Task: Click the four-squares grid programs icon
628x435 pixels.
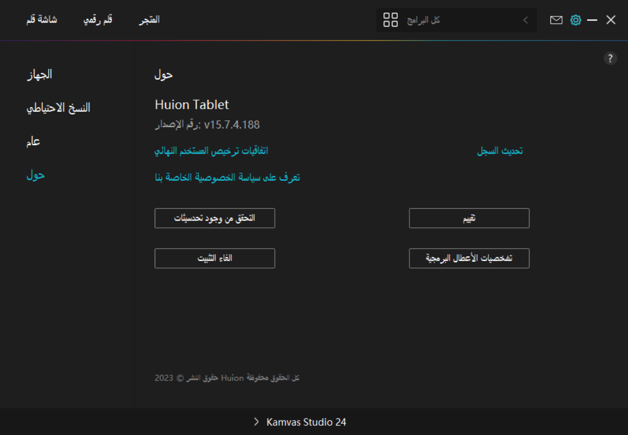Action: click(x=391, y=20)
